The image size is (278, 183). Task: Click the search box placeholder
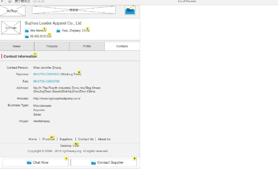[74, 10]
